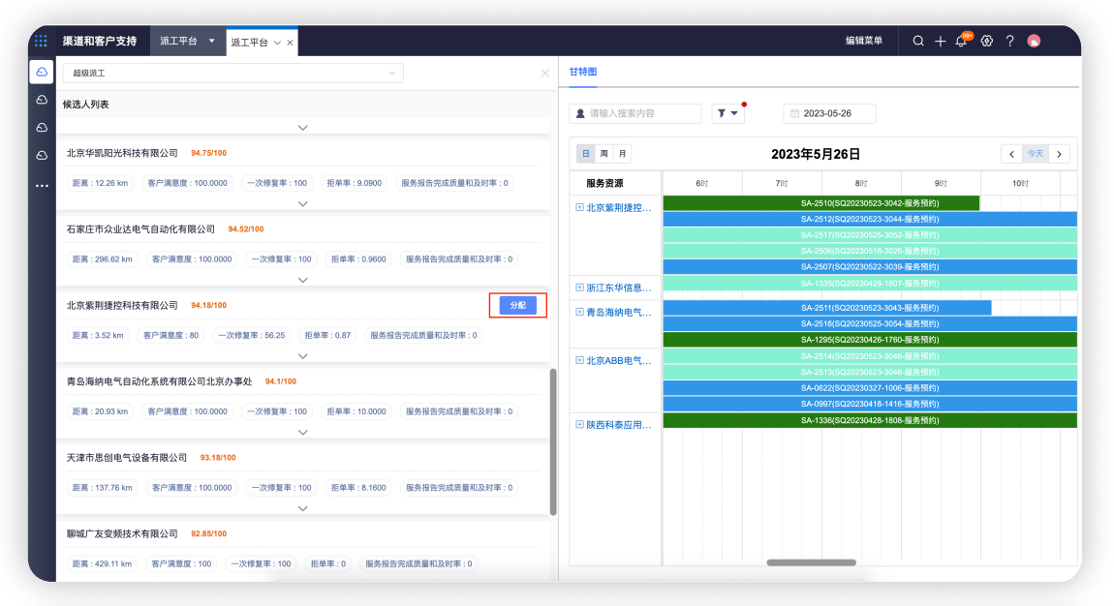Image resolution: width=1114 pixels, height=606 pixels.
Task: Click 编辑菜单 in the top bar
Action: pos(864,41)
